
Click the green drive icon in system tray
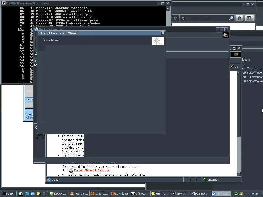coord(236,194)
